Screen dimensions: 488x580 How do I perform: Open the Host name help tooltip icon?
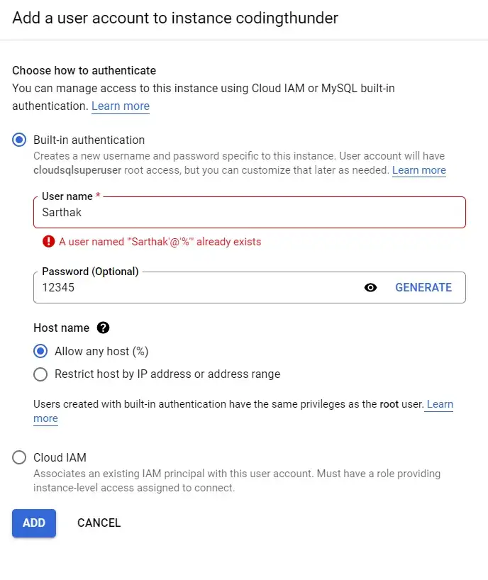(104, 328)
